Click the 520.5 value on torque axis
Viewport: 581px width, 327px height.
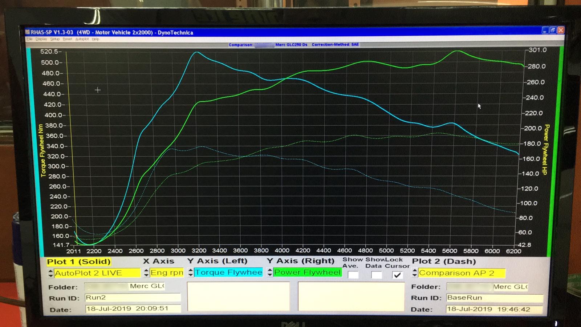pos(49,52)
